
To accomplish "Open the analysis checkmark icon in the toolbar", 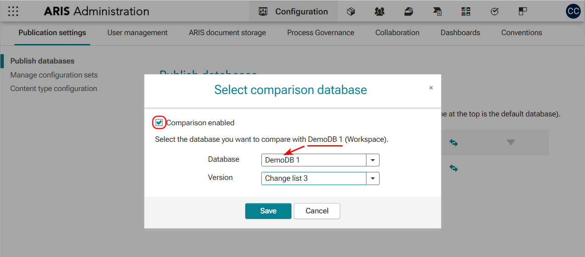I will [x=495, y=11].
